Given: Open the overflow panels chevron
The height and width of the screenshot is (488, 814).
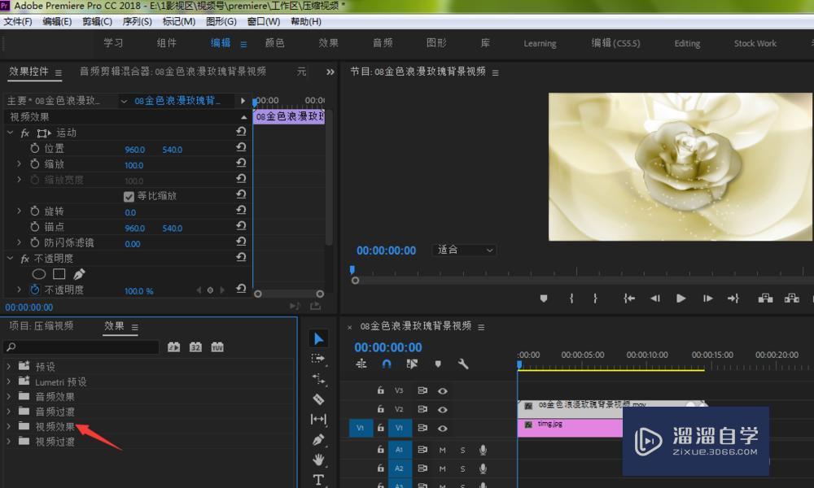Looking at the screenshot, I should click(x=330, y=72).
